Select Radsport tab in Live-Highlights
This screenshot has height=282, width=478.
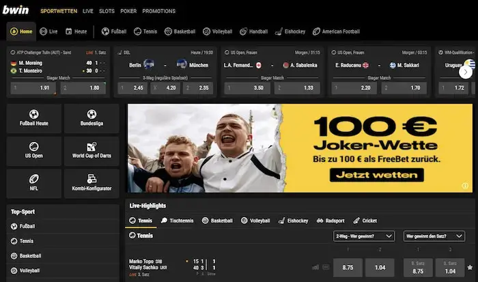tap(331, 221)
